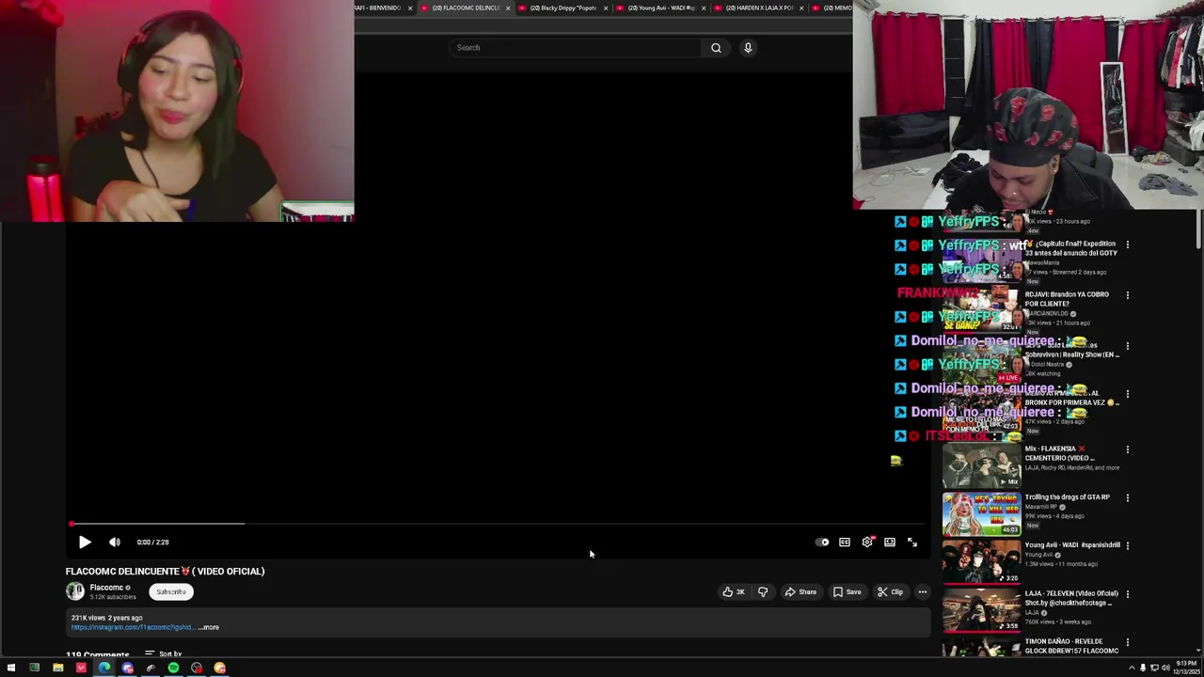Viewport: 1204px width, 677px height.
Task: Open the Share dialog for the video
Action: point(800,591)
